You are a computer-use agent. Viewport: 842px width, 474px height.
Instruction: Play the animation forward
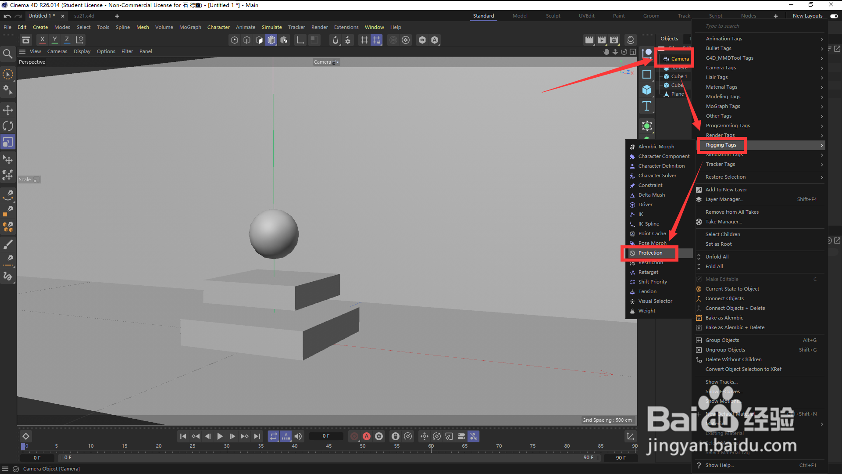(220, 436)
